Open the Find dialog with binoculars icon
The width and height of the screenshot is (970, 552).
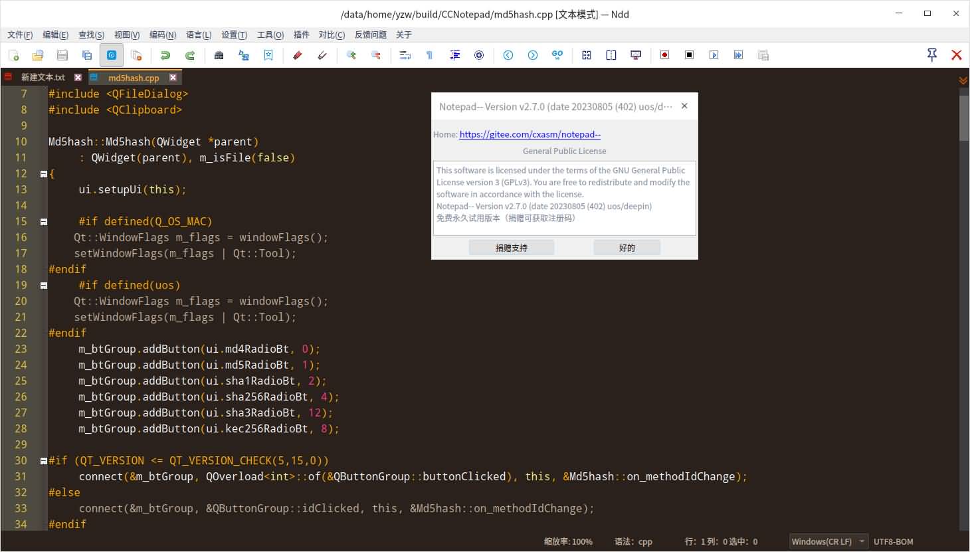[x=219, y=55]
